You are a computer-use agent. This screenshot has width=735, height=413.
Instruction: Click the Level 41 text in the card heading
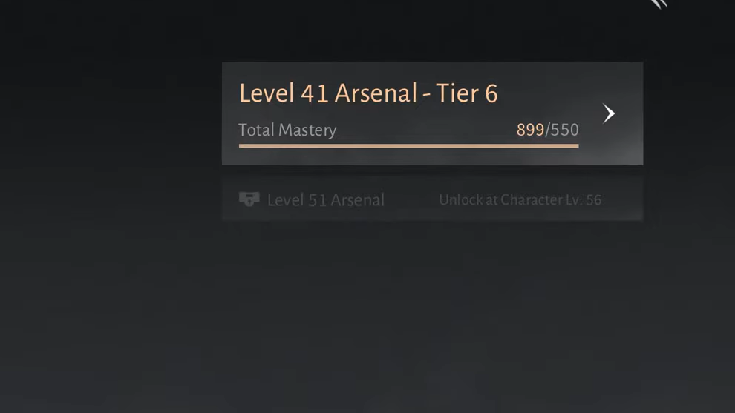pos(284,93)
